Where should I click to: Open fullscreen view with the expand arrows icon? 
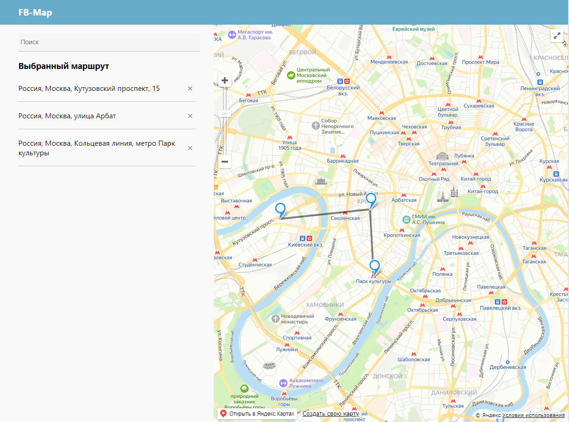coord(557,35)
